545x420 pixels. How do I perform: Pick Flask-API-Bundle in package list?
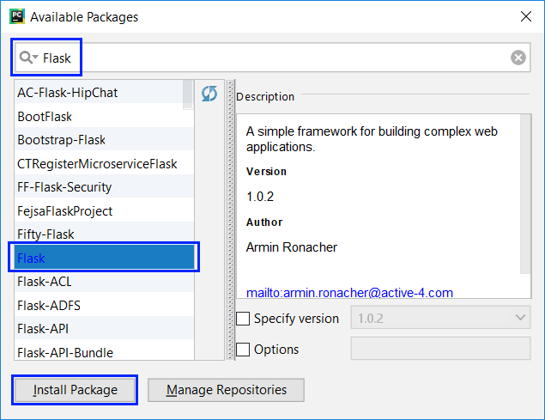tap(97, 352)
